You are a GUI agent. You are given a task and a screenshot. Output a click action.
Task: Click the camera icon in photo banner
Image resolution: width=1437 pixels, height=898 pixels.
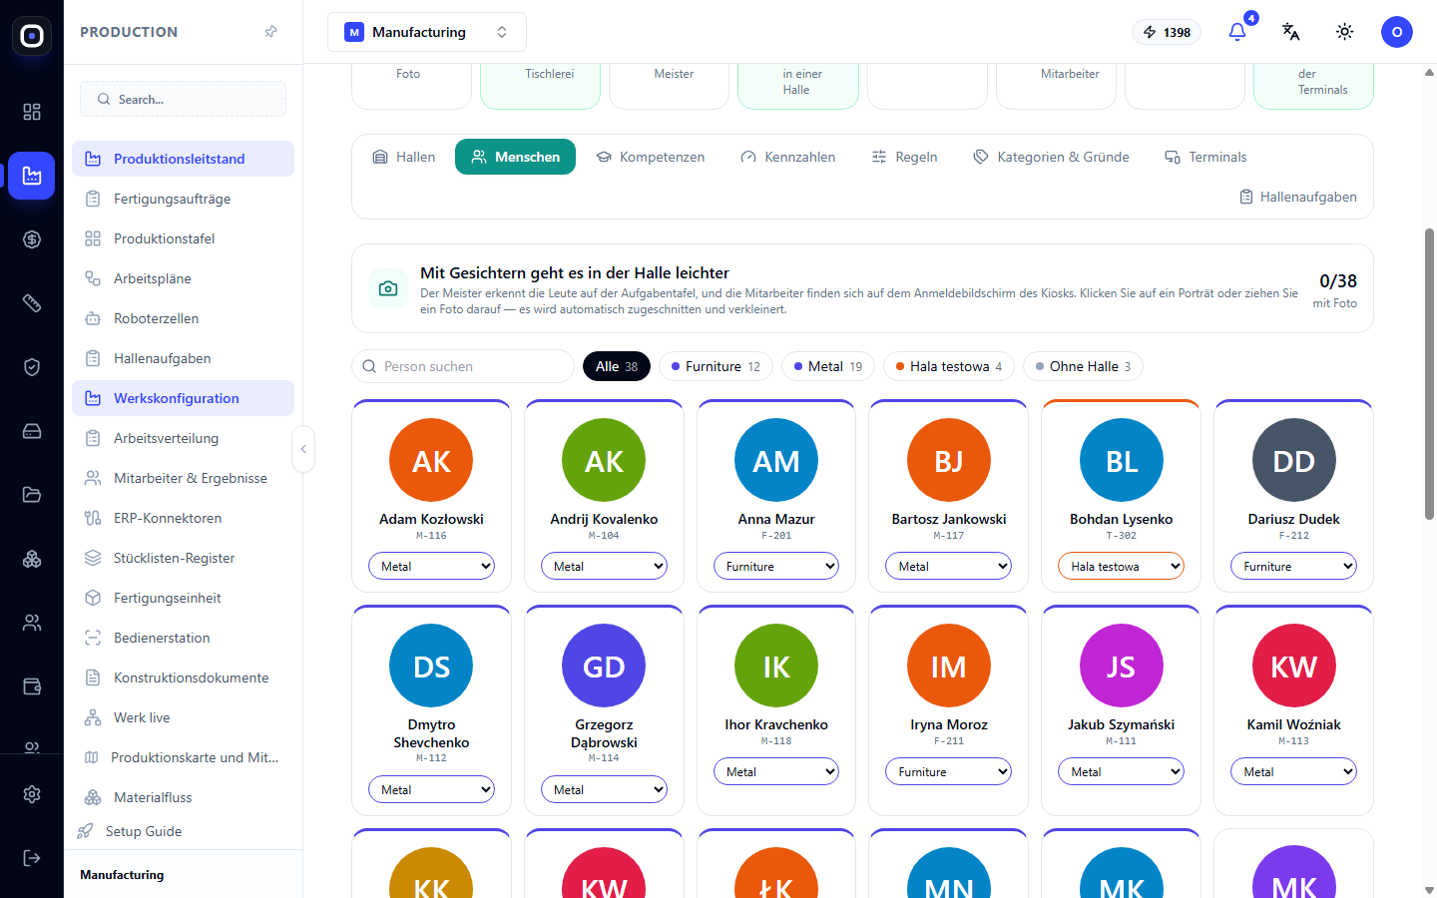click(x=388, y=288)
